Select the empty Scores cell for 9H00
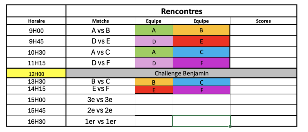 pyautogui.click(x=263, y=30)
